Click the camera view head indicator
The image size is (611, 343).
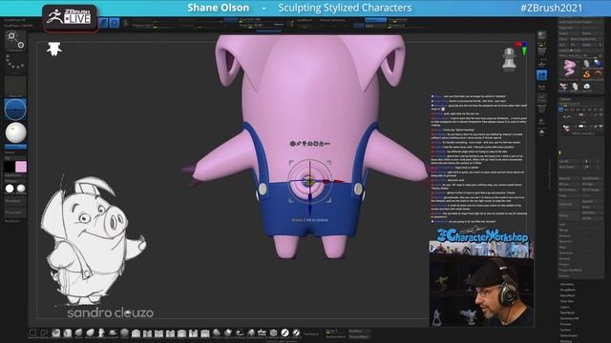(509, 60)
